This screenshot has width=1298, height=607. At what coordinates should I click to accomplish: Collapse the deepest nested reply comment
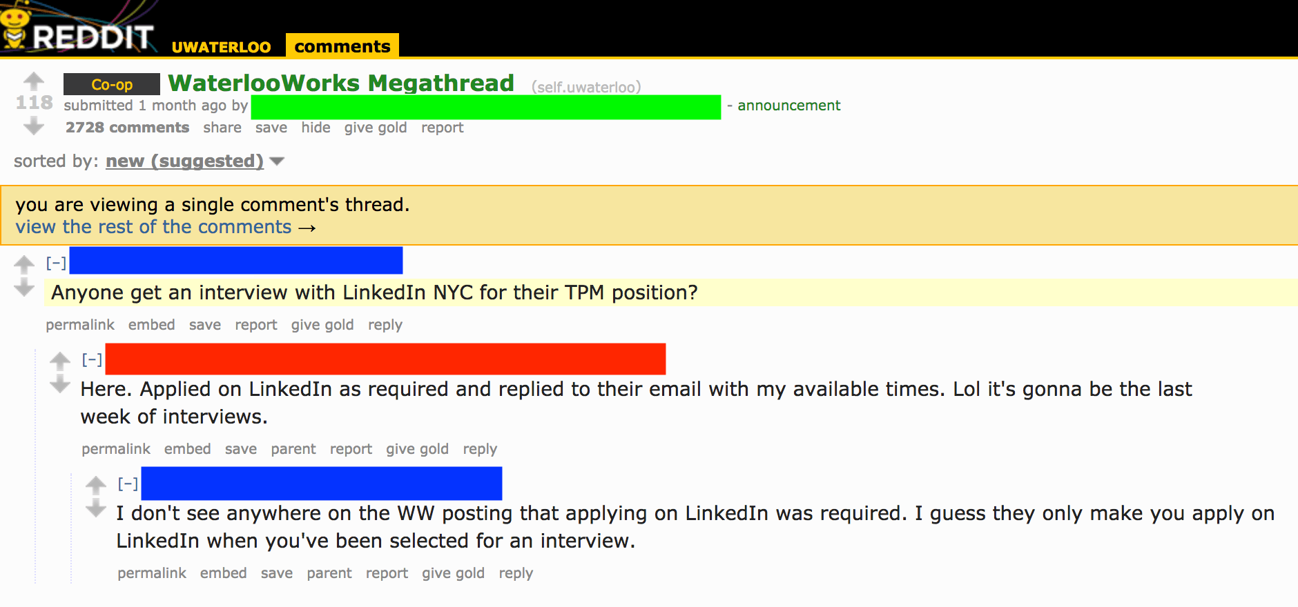coord(128,484)
